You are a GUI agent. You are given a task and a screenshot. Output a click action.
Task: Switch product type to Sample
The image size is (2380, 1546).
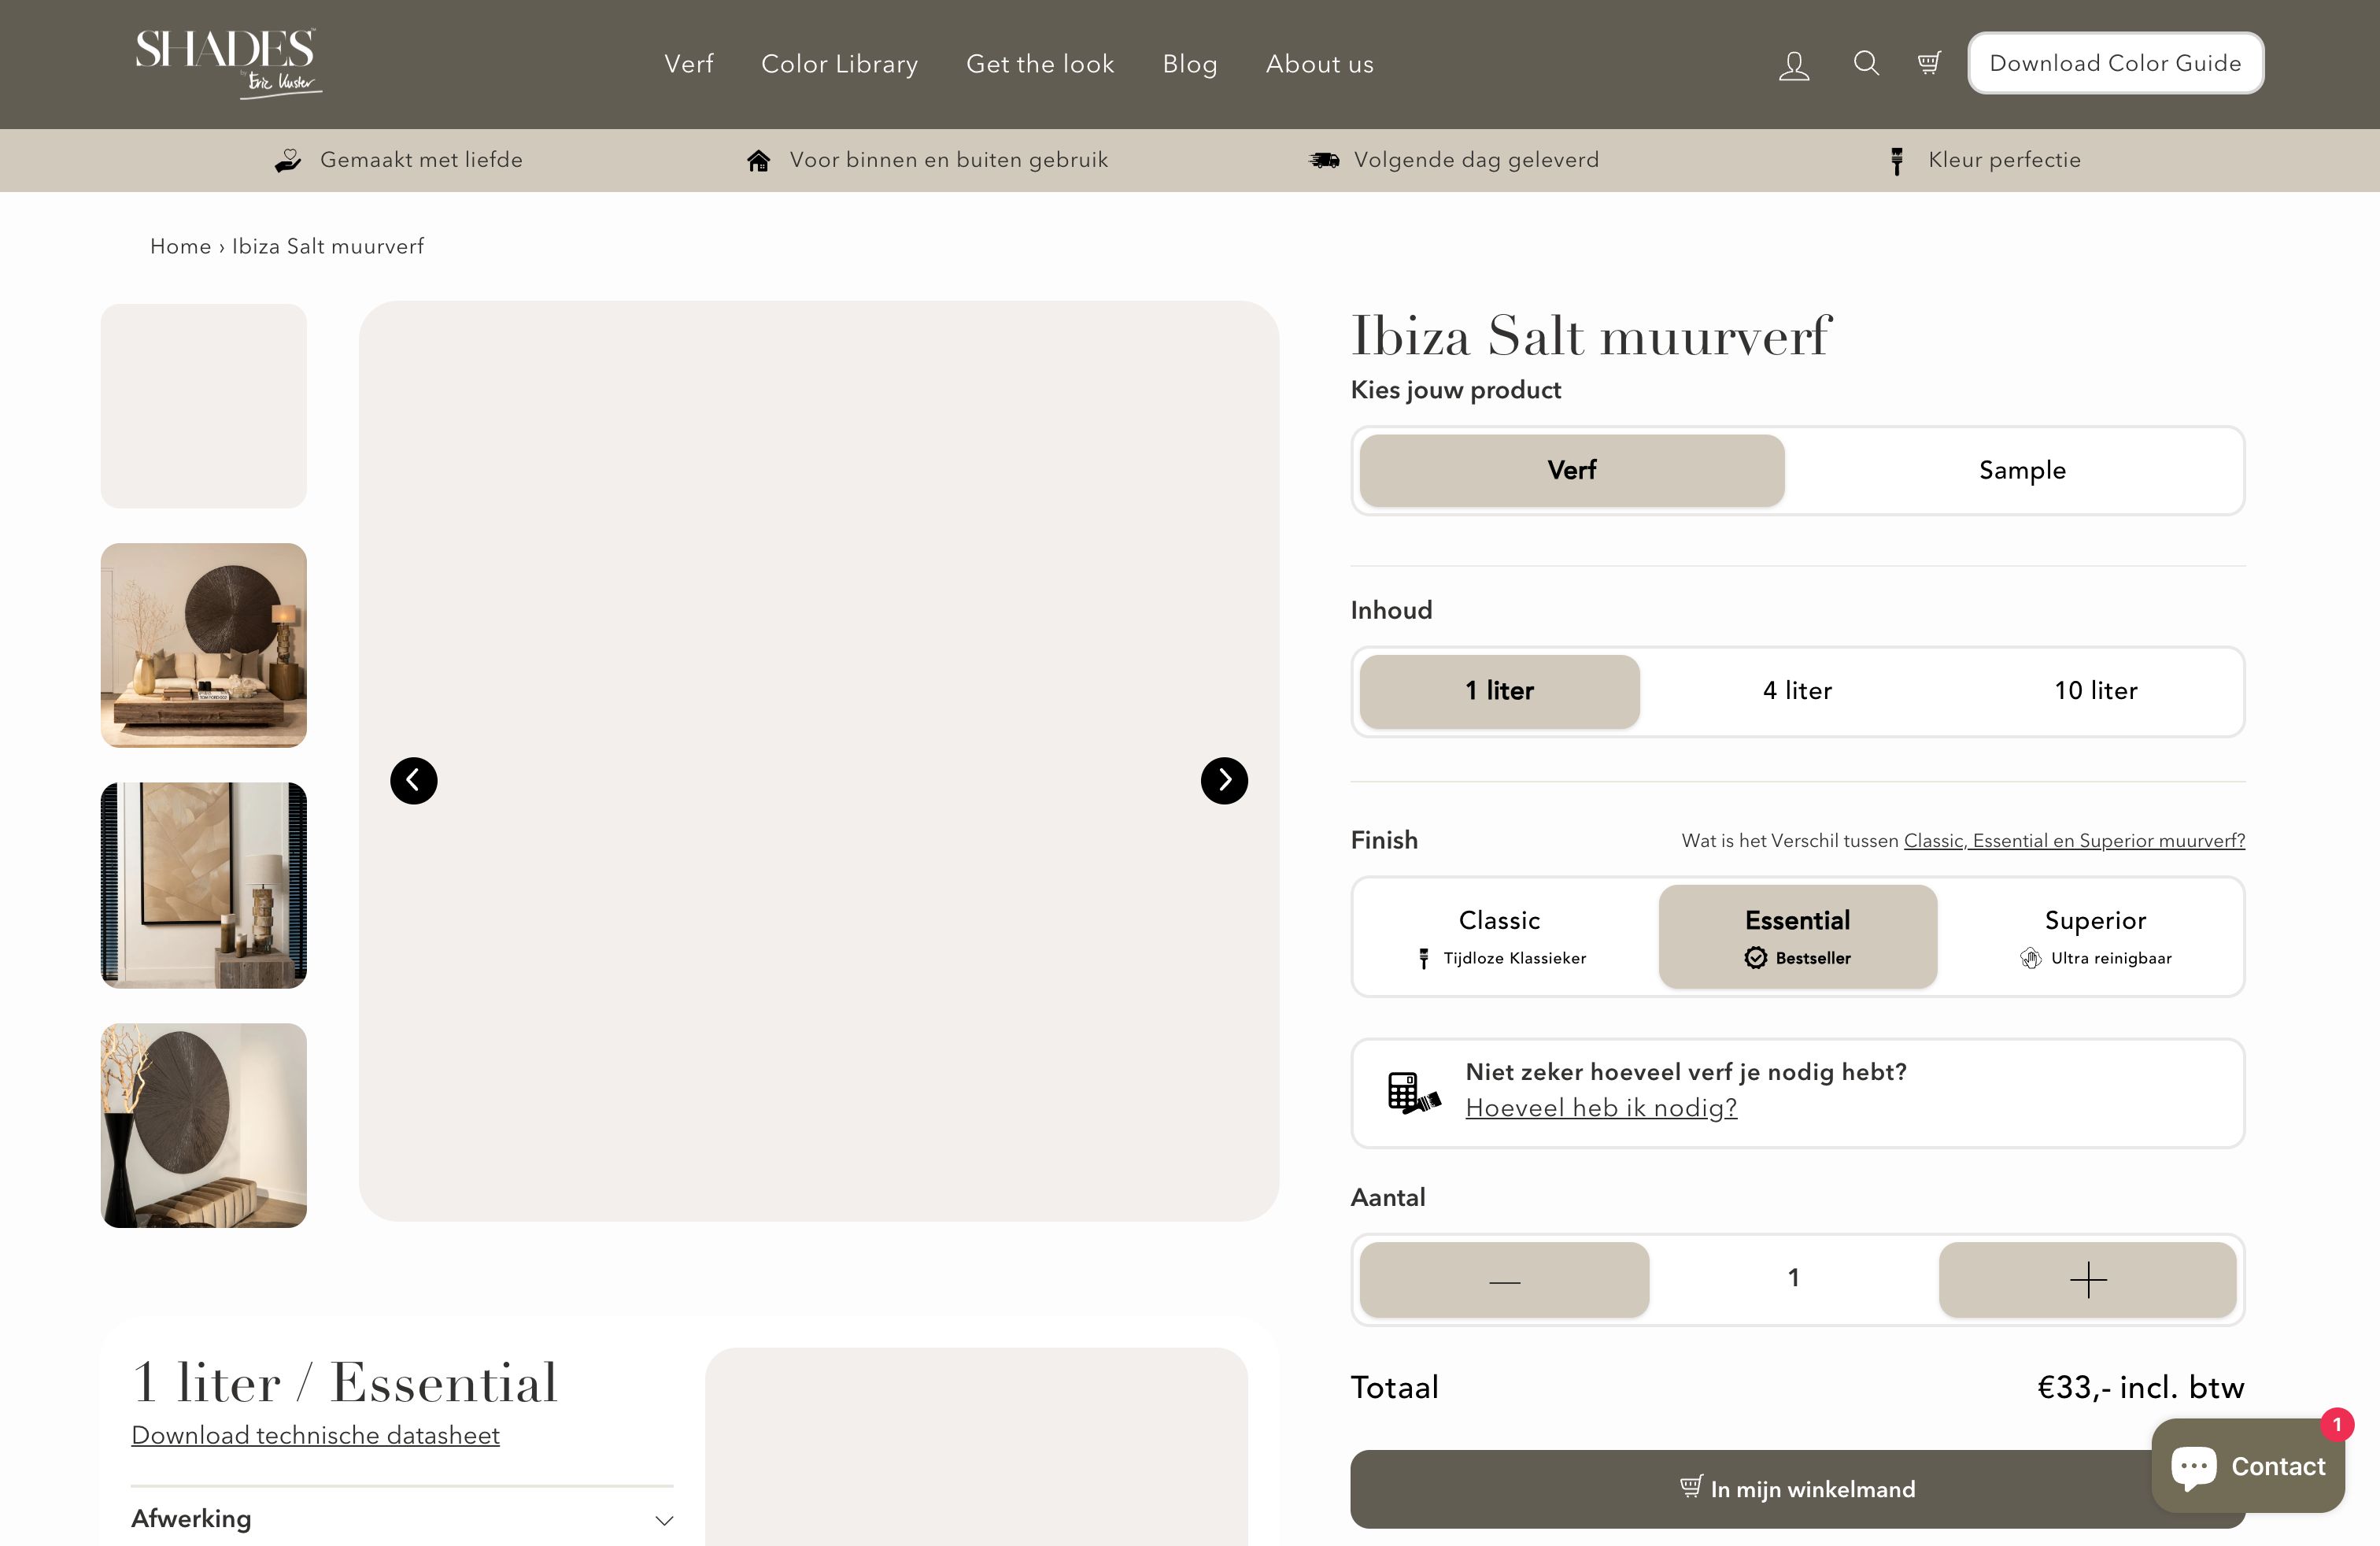click(2021, 471)
